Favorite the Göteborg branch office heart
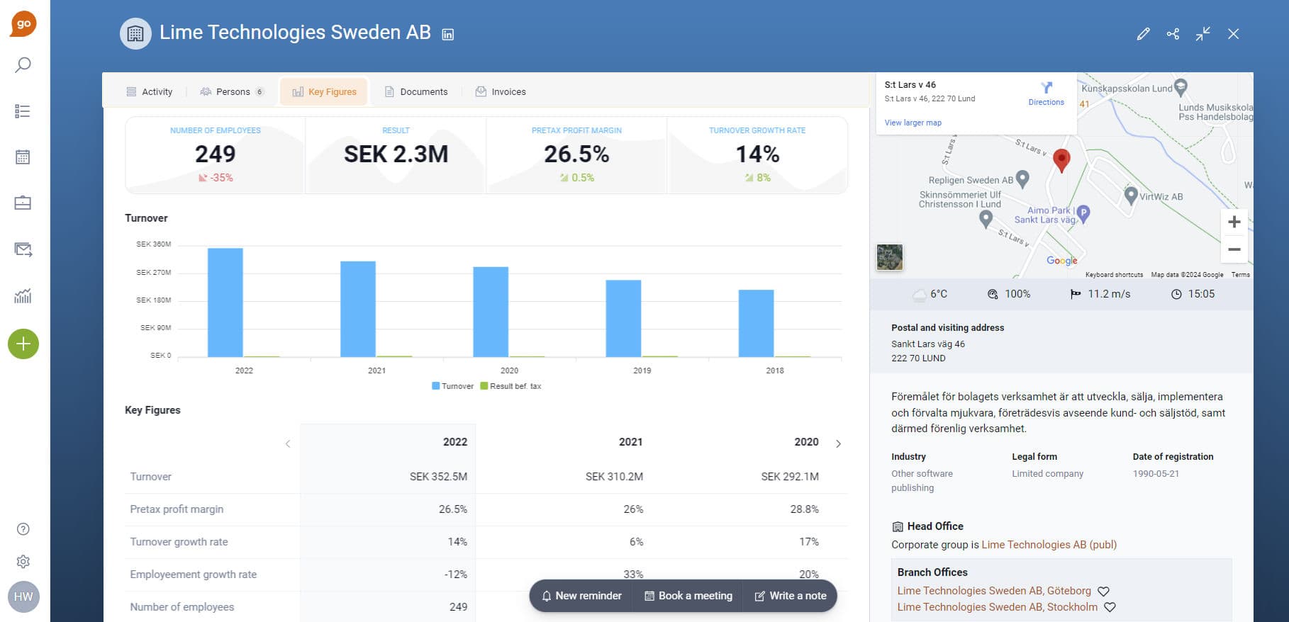This screenshot has height=622, width=1289. pos(1103,592)
